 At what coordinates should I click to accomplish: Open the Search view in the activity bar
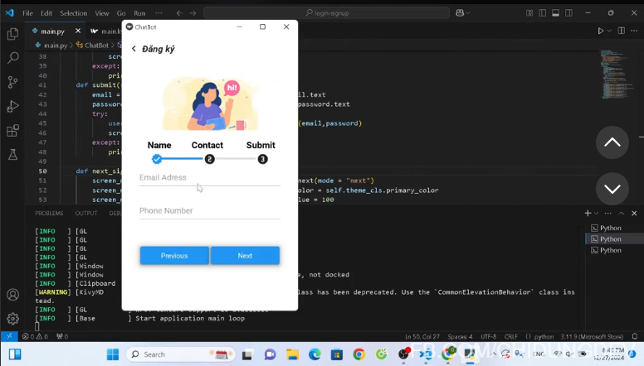click(x=12, y=58)
